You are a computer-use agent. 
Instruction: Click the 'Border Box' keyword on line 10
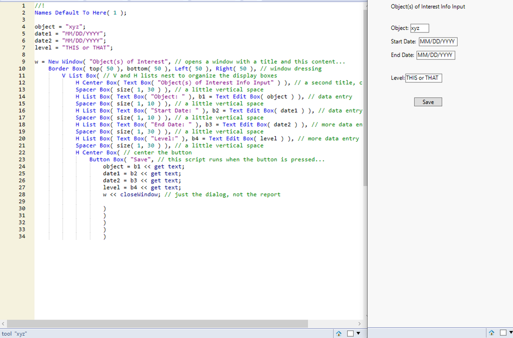pos(65,69)
